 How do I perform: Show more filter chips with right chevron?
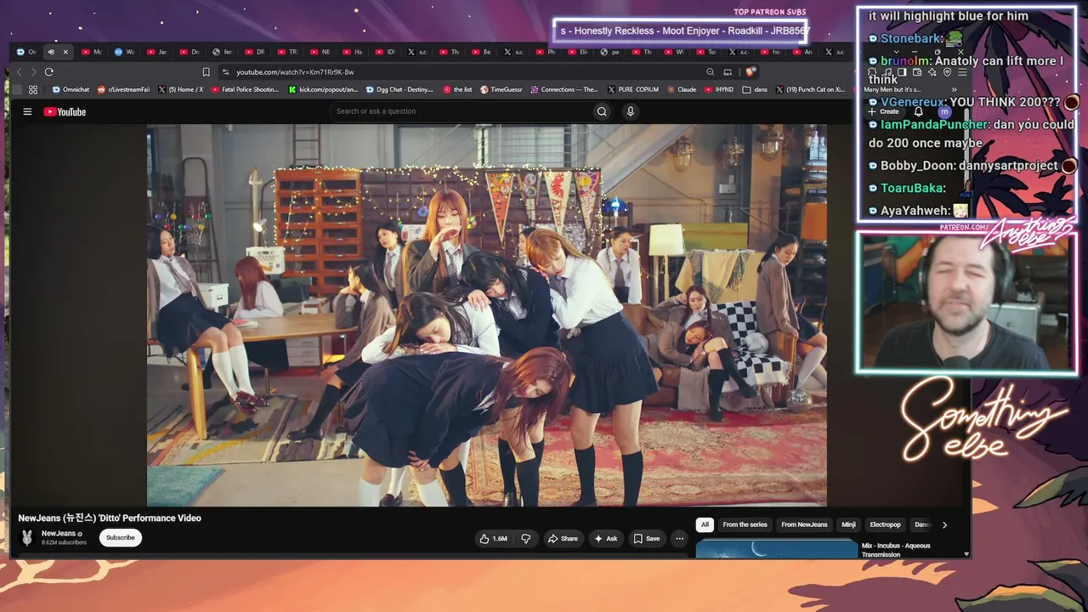pos(944,524)
